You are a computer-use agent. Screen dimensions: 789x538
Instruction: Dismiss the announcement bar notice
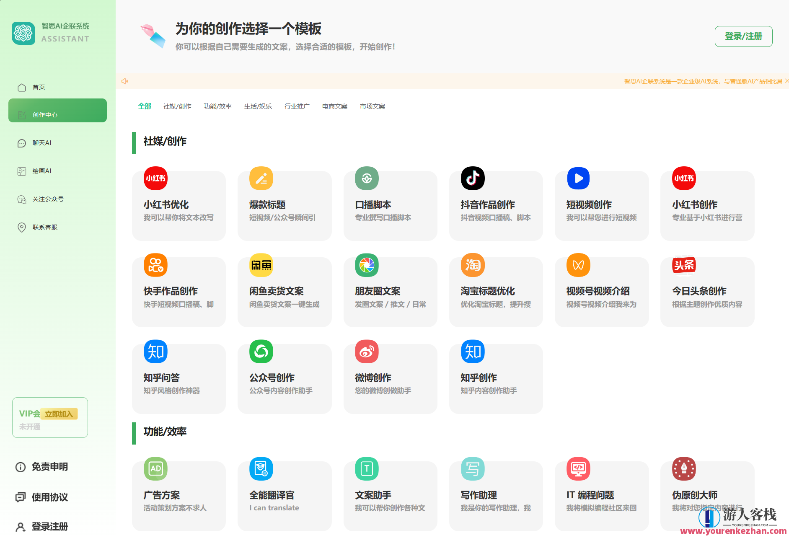[786, 80]
